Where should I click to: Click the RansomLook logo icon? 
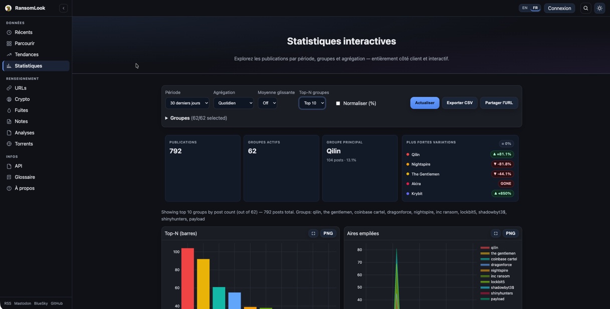(9, 8)
